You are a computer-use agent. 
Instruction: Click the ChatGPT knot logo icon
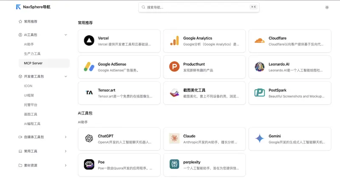(x=89, y=138)
